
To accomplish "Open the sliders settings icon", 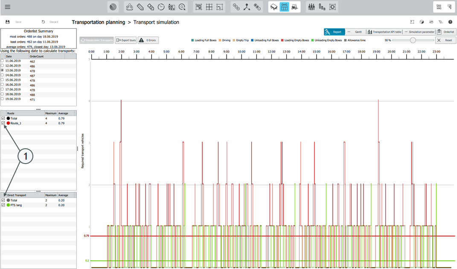I will pyautogui.click(x=439, y=7).
